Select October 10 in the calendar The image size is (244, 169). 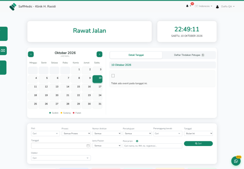[98, 79]
